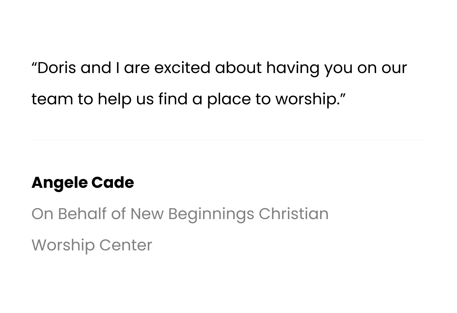Click the Worship Center text line

coord(92,246)
